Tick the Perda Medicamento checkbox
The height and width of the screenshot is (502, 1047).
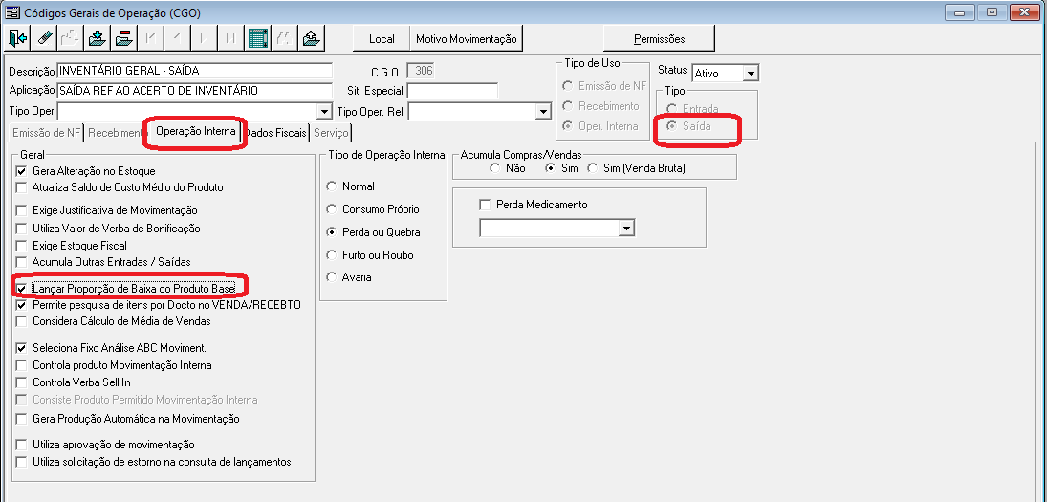[x=486, y=205]
